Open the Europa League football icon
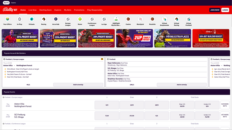 pyautogui.click(x=68, y=19)
